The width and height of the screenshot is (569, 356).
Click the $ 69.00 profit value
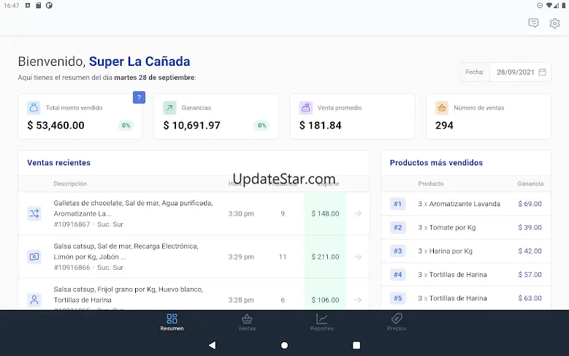[x=530, y=204]
